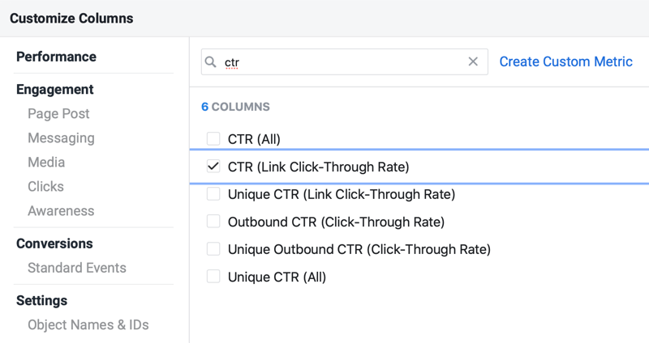Enable the CTR (All) checkbox
This screenshot has height=343, width=649.
tap(213, 139)
